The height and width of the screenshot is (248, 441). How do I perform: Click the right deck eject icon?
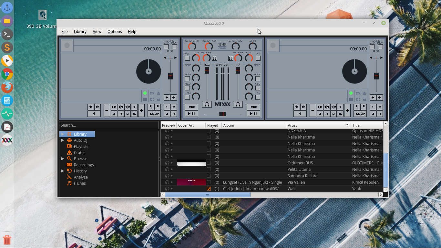coord(364,93)
